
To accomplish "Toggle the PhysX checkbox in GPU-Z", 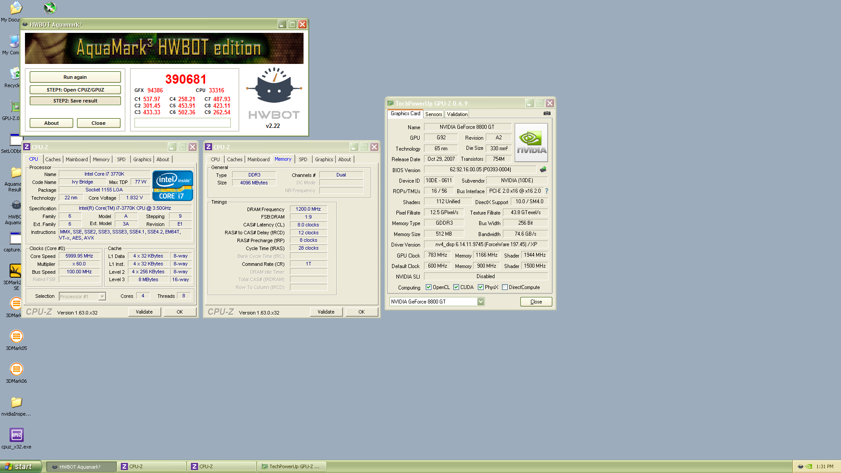I will point(481,287).
